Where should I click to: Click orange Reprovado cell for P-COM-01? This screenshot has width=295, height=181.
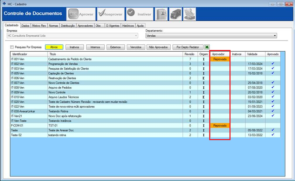tap(220, 125)
